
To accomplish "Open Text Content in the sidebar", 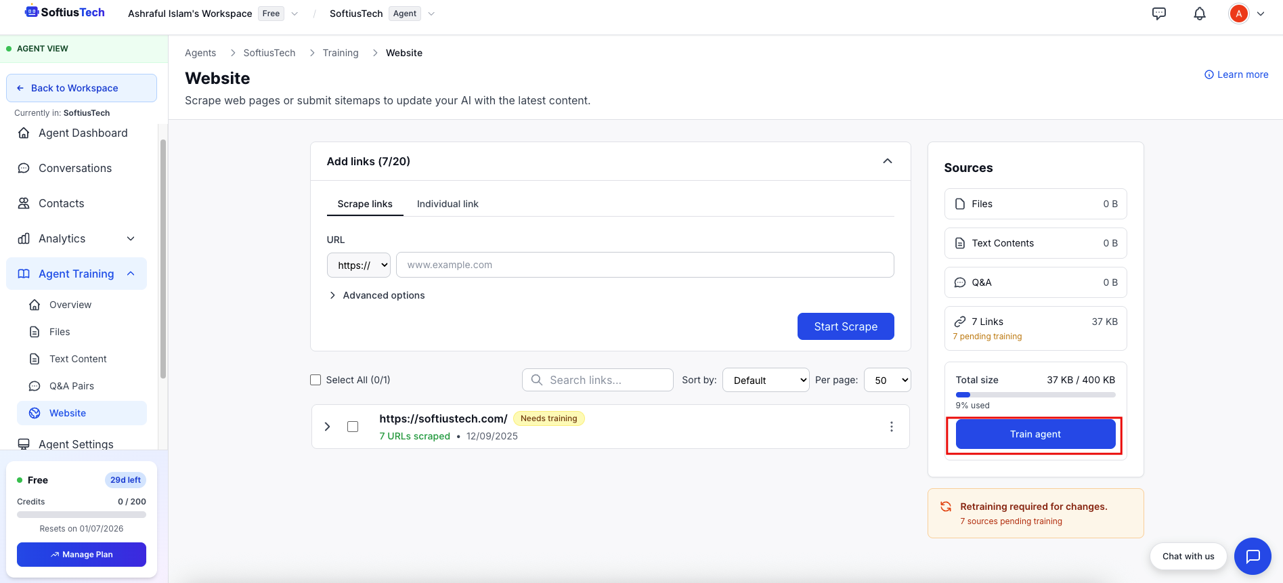I will [x=82, y=359].
